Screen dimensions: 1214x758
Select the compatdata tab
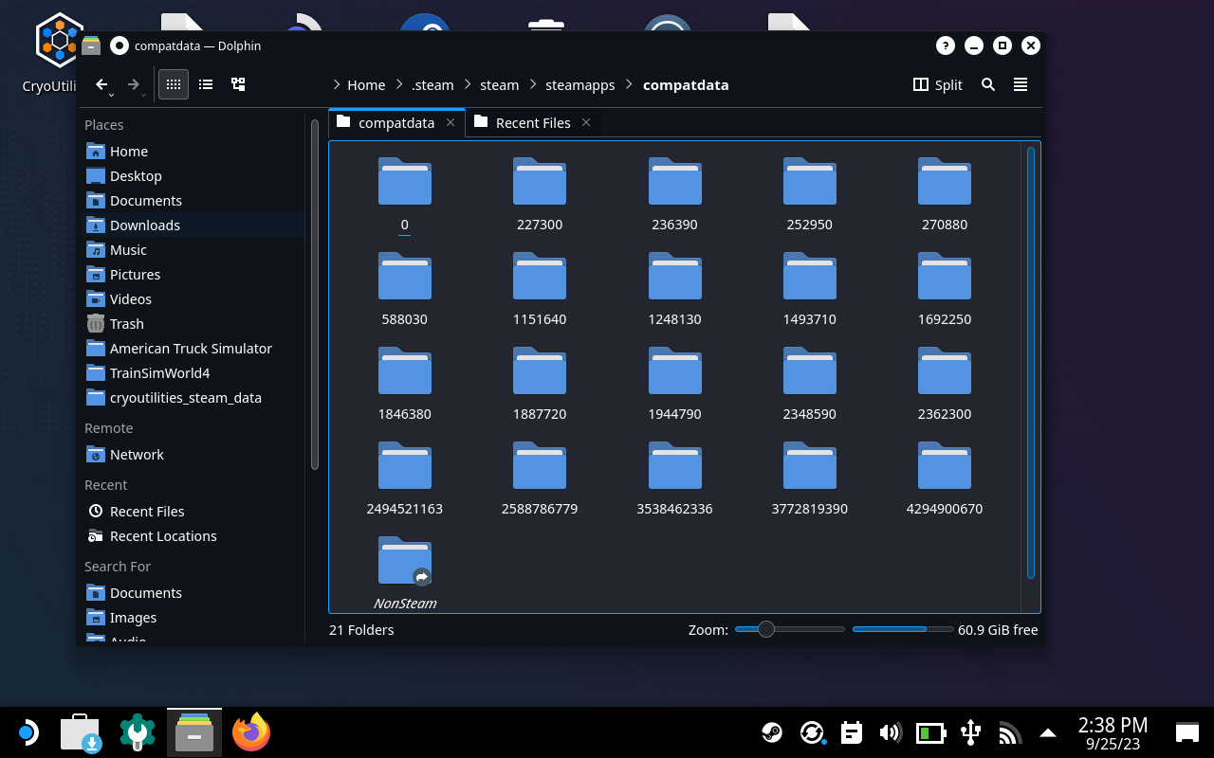coord(395,122)
